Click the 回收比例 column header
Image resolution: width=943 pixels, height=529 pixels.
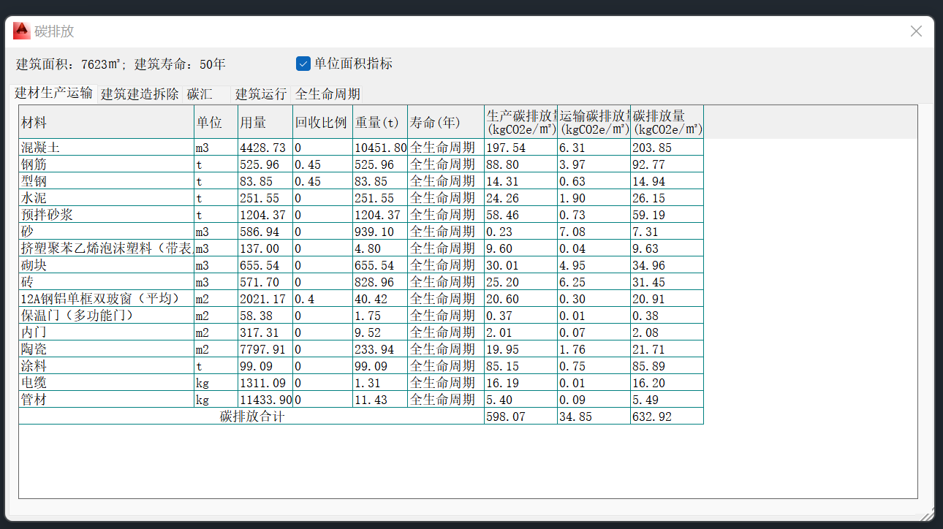[322, 122]
